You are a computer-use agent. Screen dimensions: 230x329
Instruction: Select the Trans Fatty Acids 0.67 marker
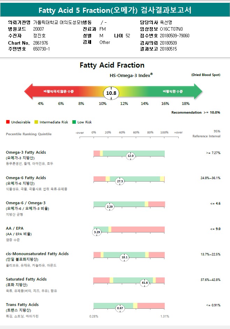coord(120,308)
